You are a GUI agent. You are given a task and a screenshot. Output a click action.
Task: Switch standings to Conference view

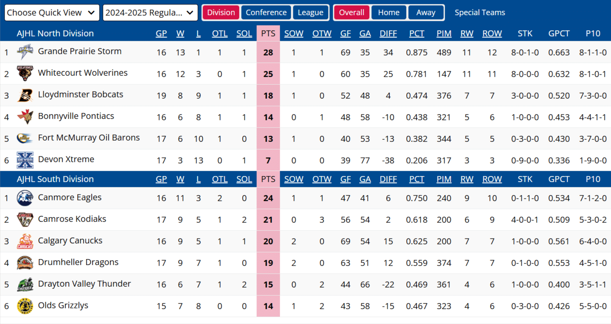click(266, 13)
